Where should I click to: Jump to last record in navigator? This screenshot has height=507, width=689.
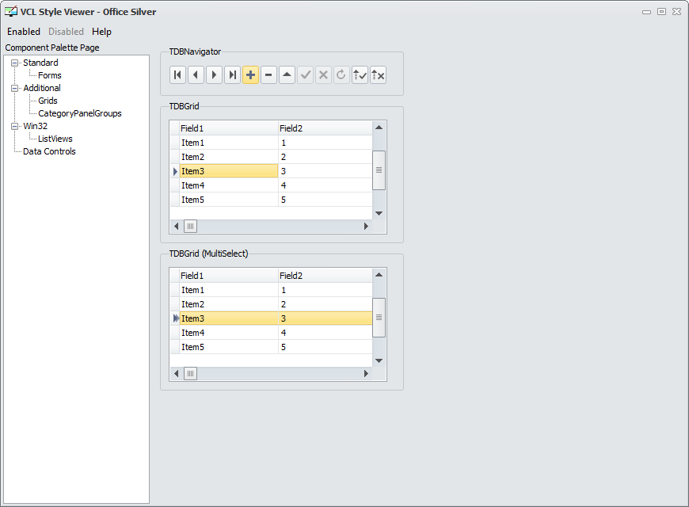pos(232,75)
